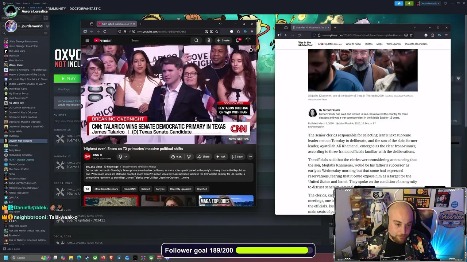467x262 pixels.
Task: Click video info icon on player
Action: [x=251, y=50]
